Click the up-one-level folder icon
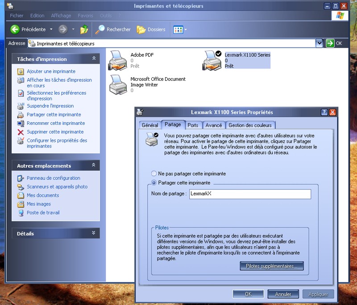 [x=84, y=29]
